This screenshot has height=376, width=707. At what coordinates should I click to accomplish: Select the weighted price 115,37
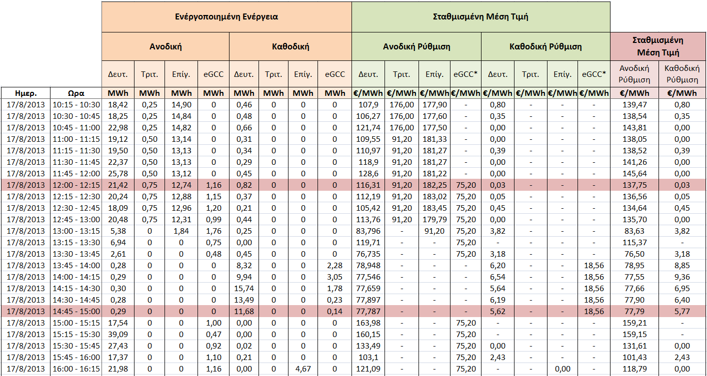click(634, 243)
